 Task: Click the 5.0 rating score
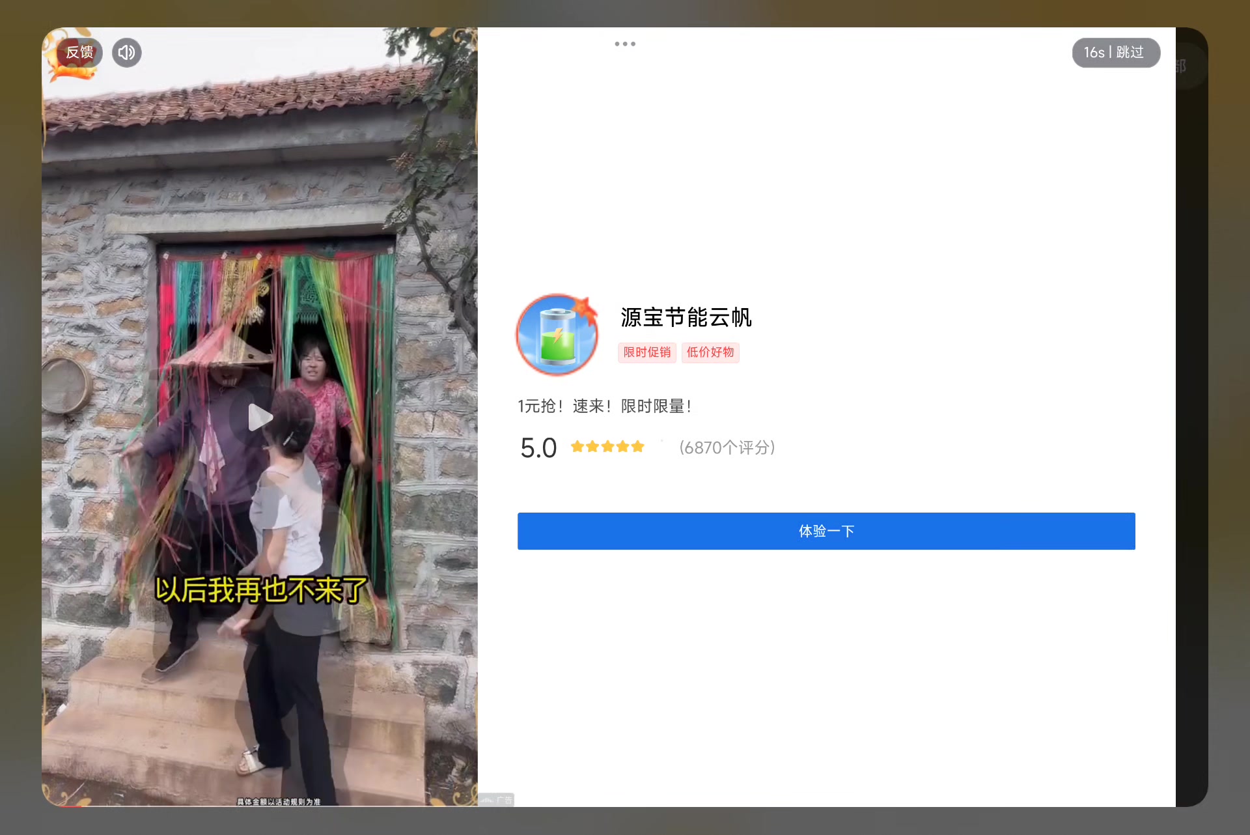coord(538,448)
